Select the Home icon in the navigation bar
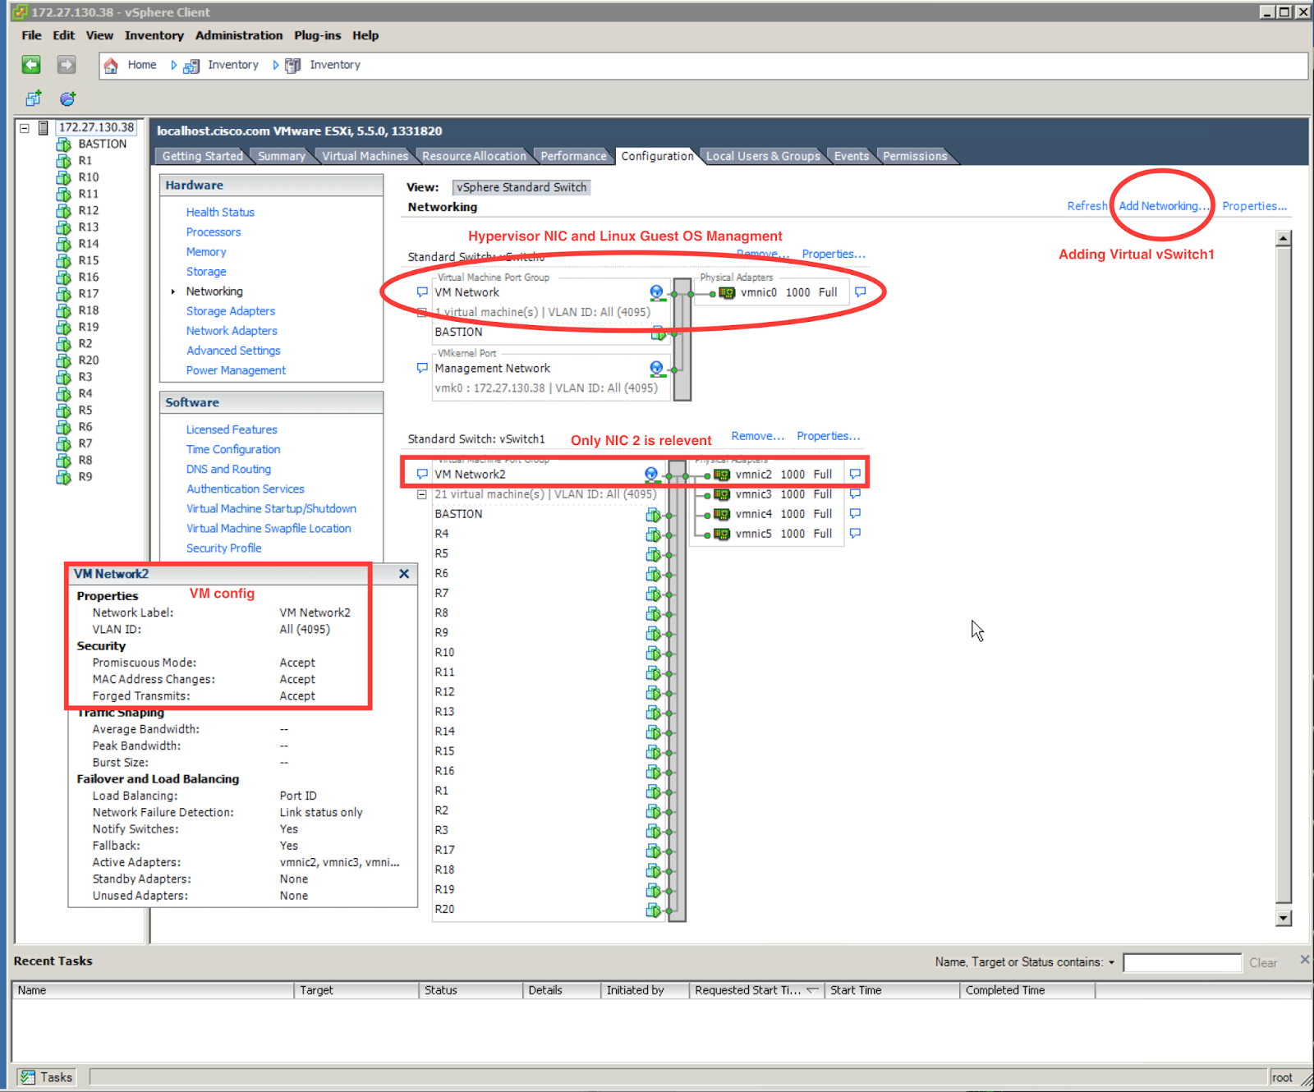The height and width of the screenshot is (1092, 1314). click(x=112, y=65)
